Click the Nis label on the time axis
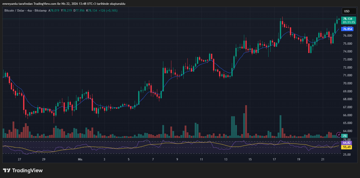The image size is (360, 178). pyautogui.click(x=80, y=159)
